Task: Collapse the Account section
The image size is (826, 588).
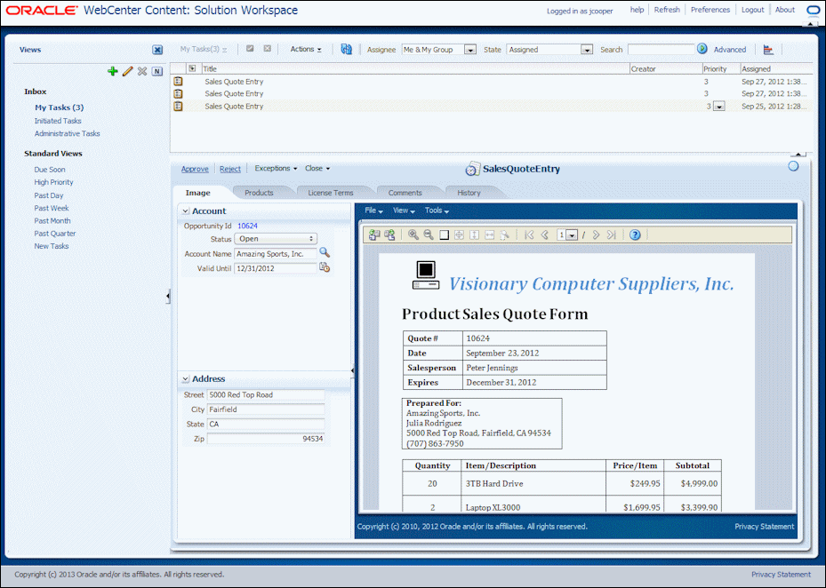Action: [186, 211]
